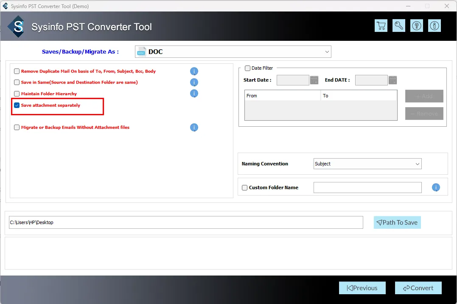This screenshot has width=457, height=304.
Task: Go back with the Previous button
Action: click(x=362, y=288)
